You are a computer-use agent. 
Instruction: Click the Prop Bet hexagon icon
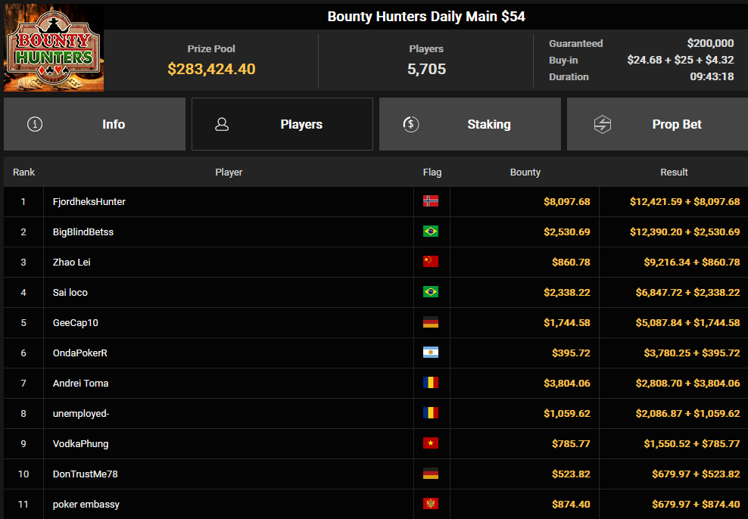click(603, 124)
